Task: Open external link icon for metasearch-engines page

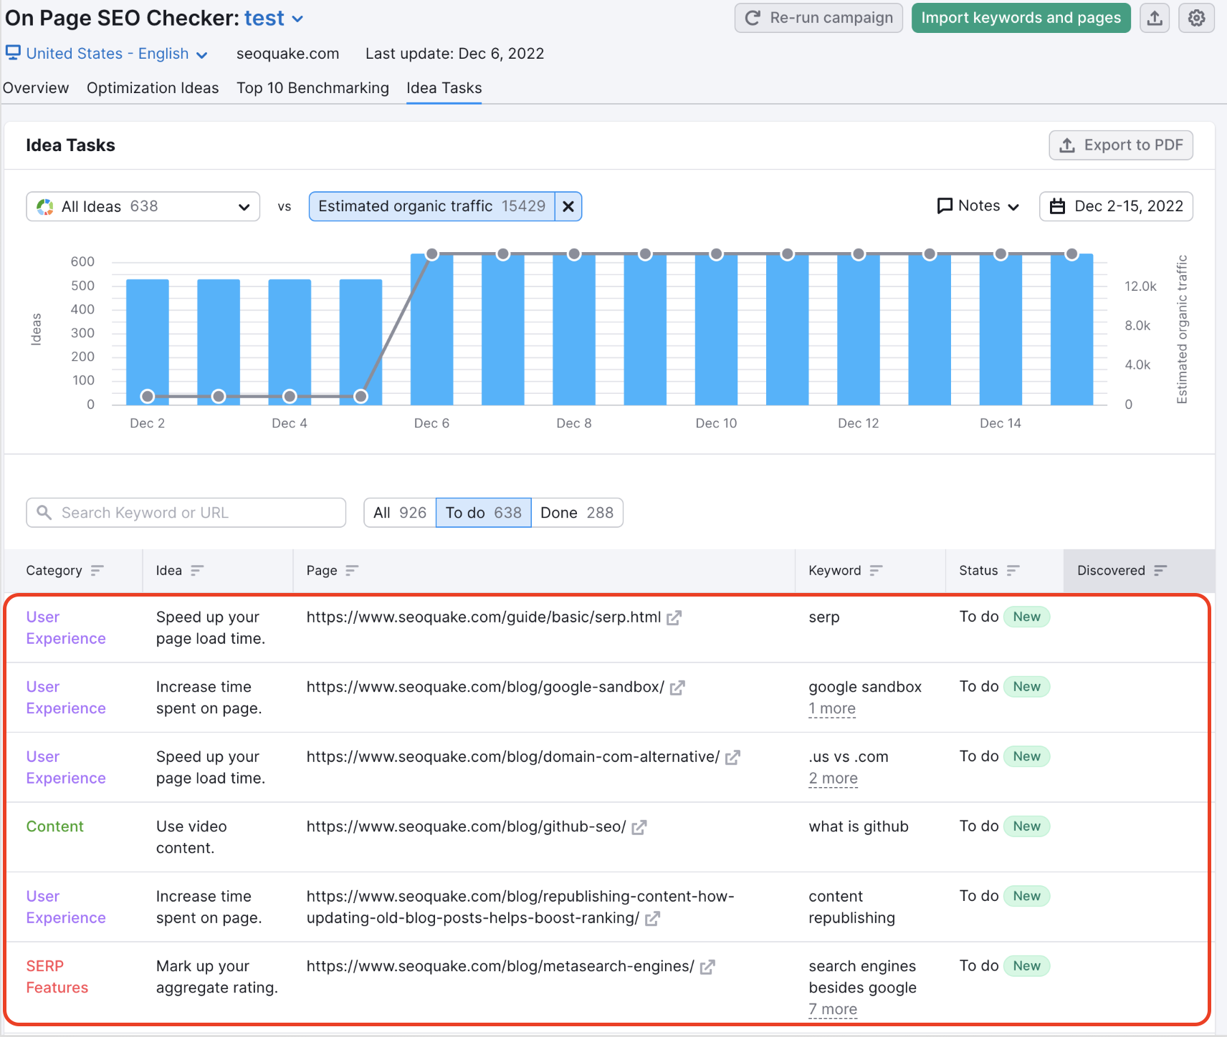Action: [x=707, y=967]
